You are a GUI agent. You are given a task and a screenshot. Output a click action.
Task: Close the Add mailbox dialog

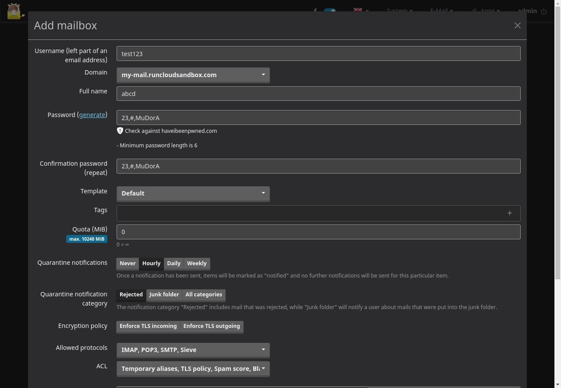point(517,25)
